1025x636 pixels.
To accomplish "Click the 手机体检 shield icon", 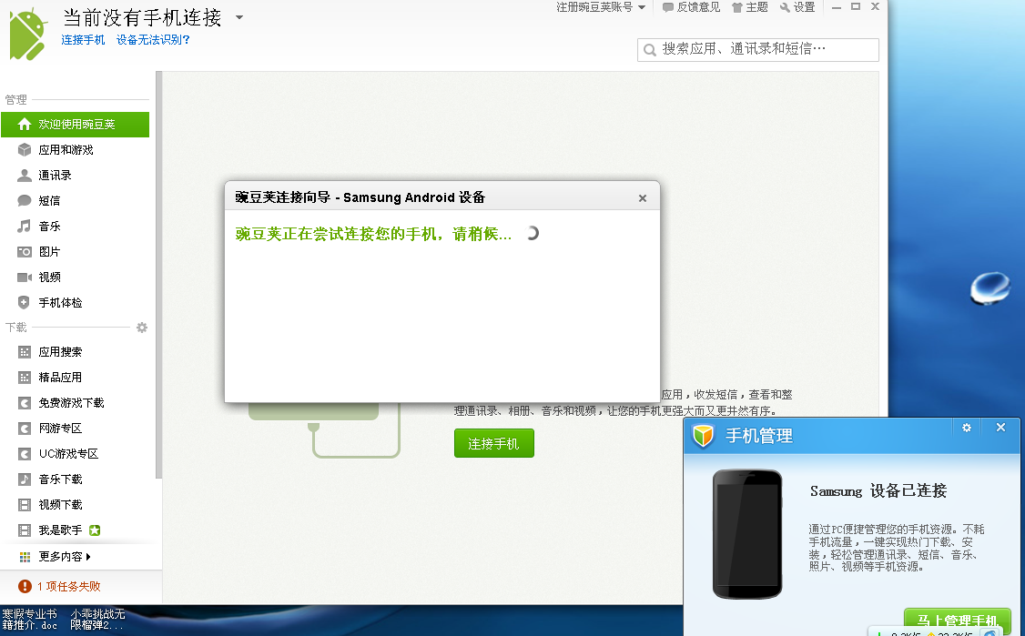I will pyautogui.click(x=25, y=303).
